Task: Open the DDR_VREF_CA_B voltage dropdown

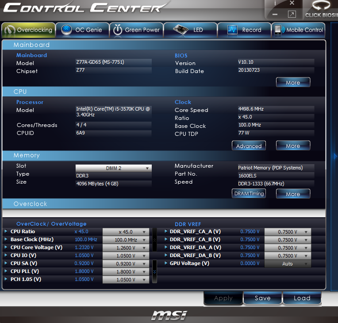Action: point(288,240)
